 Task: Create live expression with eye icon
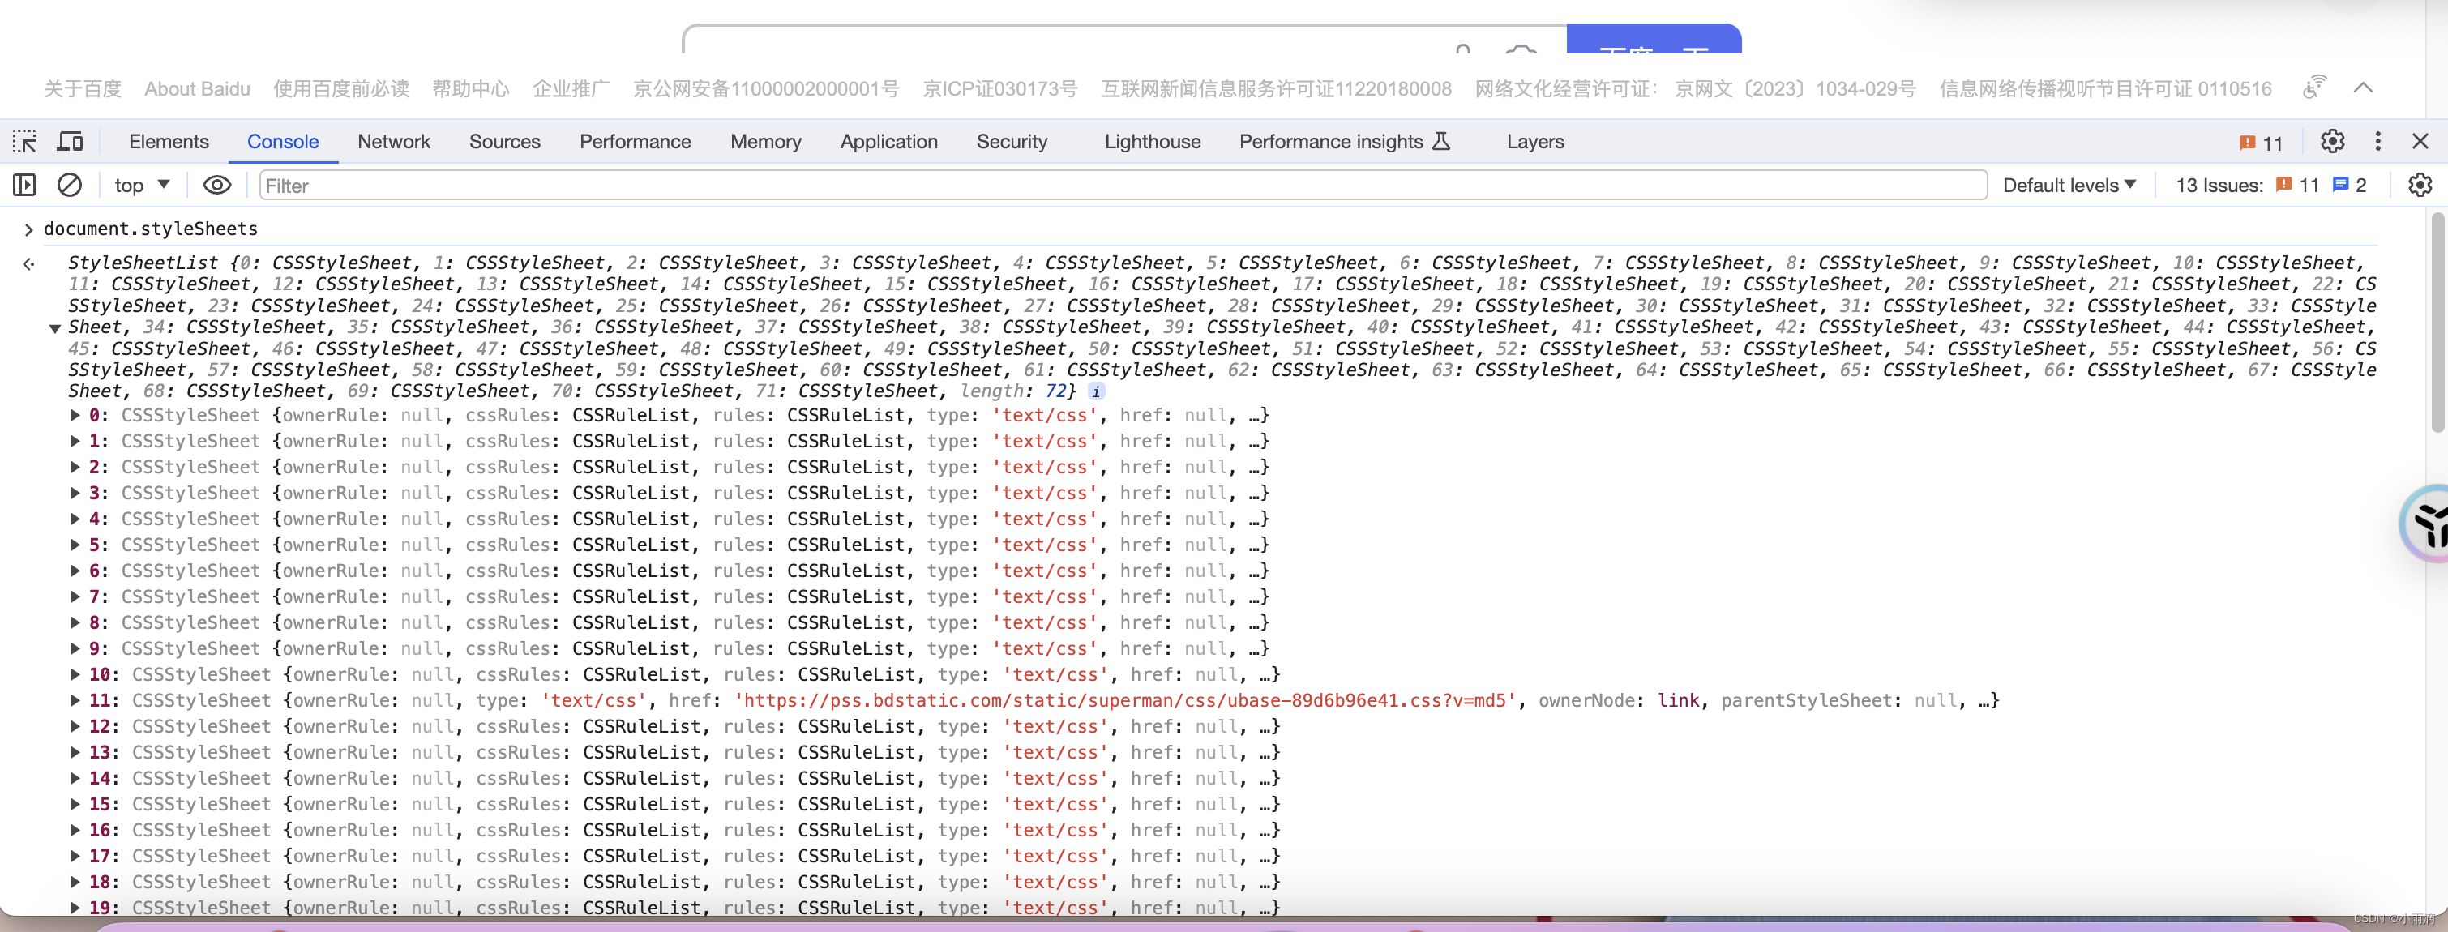[216, 186]
